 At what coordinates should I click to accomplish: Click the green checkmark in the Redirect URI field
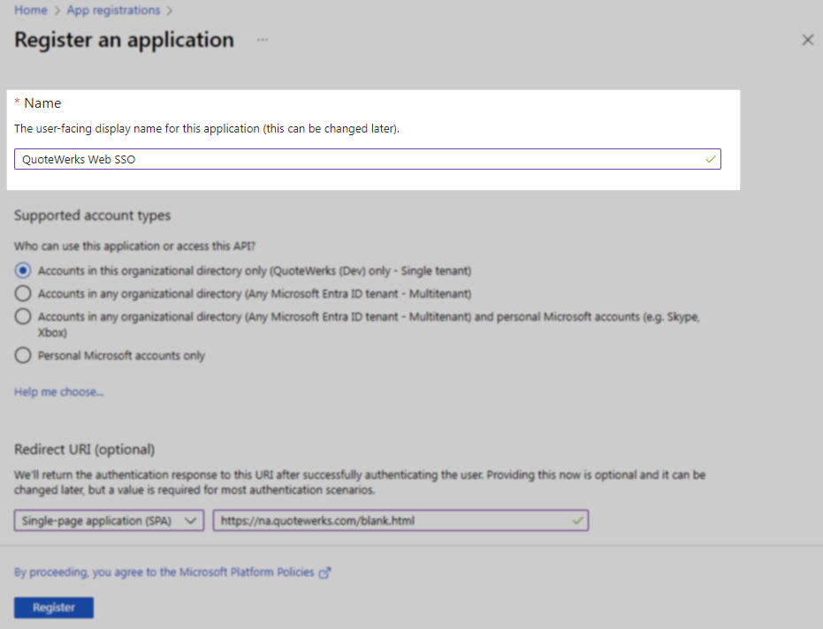point(577,521)
